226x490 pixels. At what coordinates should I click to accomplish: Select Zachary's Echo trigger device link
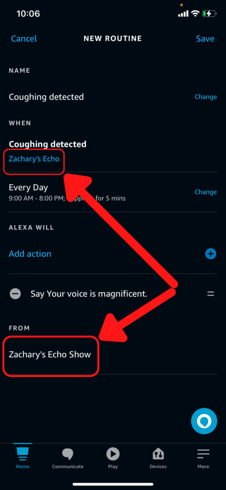(34, 159)
